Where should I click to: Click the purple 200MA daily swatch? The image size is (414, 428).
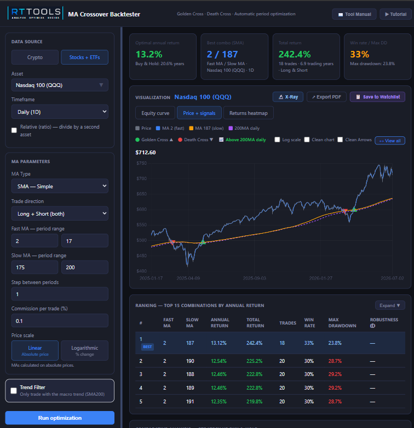(231, 128)
